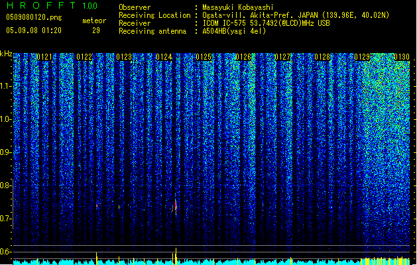Click the 0130 time marker

point(402,57)
